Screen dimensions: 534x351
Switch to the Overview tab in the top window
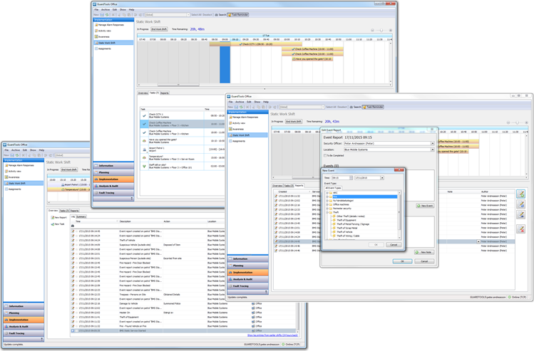143,93
